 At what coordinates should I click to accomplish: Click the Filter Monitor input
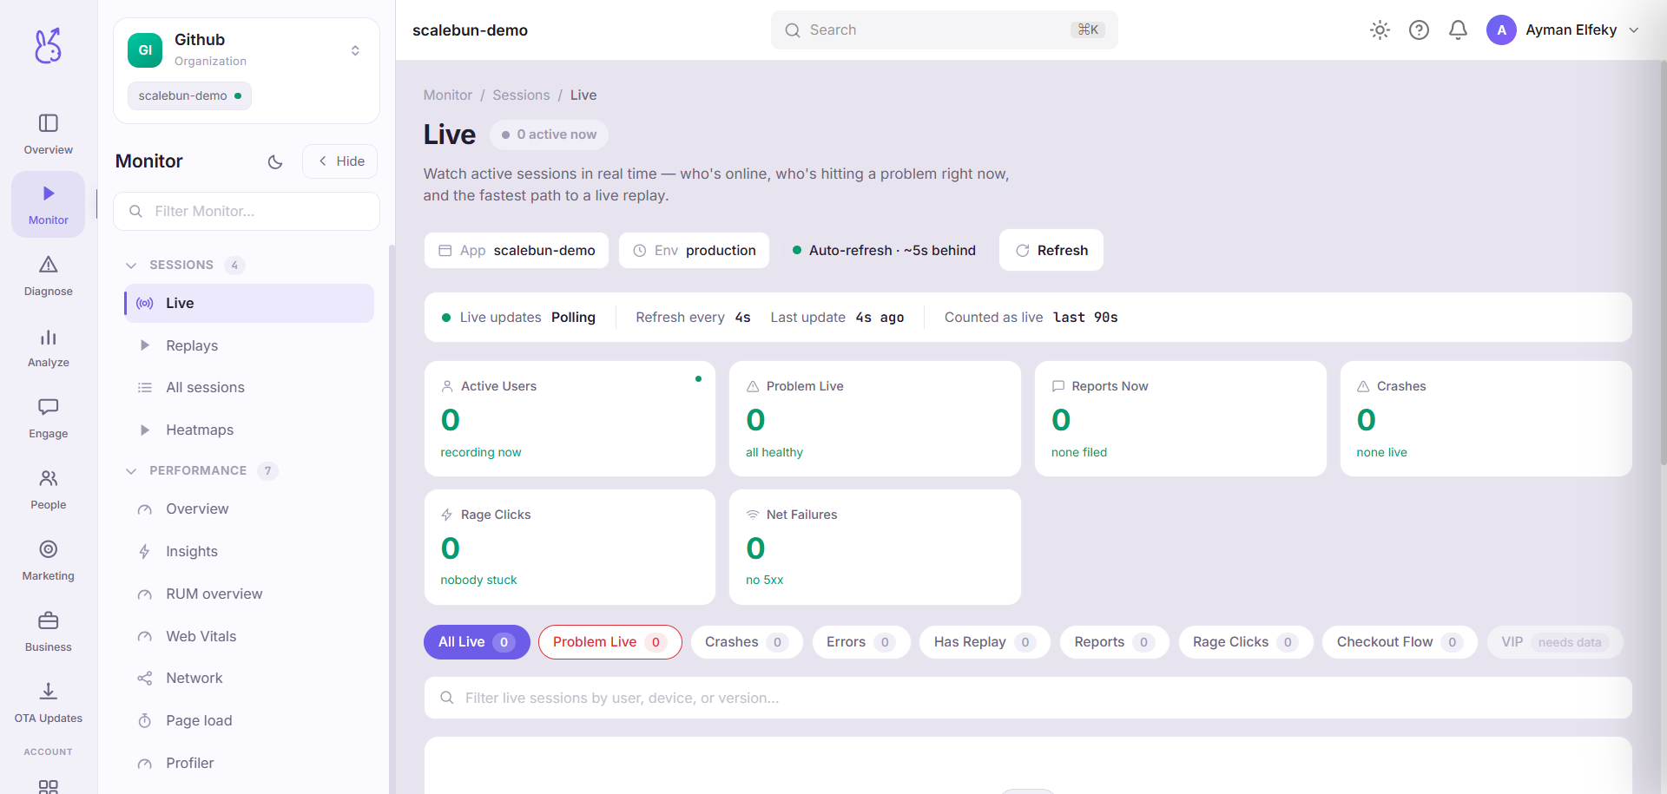point(247,212)
